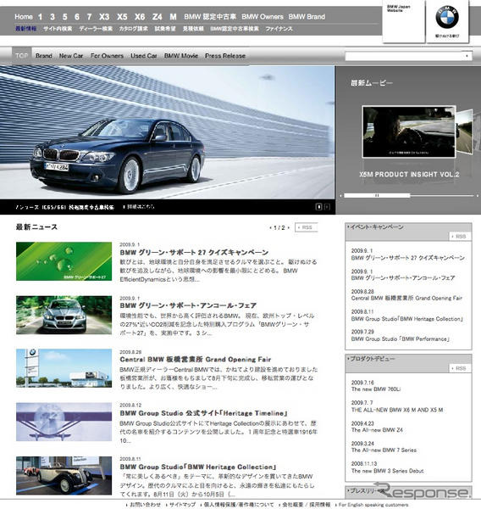The height and width of the screenshot is (509, 481).
Task: Open グリーン・サポート・アンコール・フェア news headline
Action: point(188,305)
